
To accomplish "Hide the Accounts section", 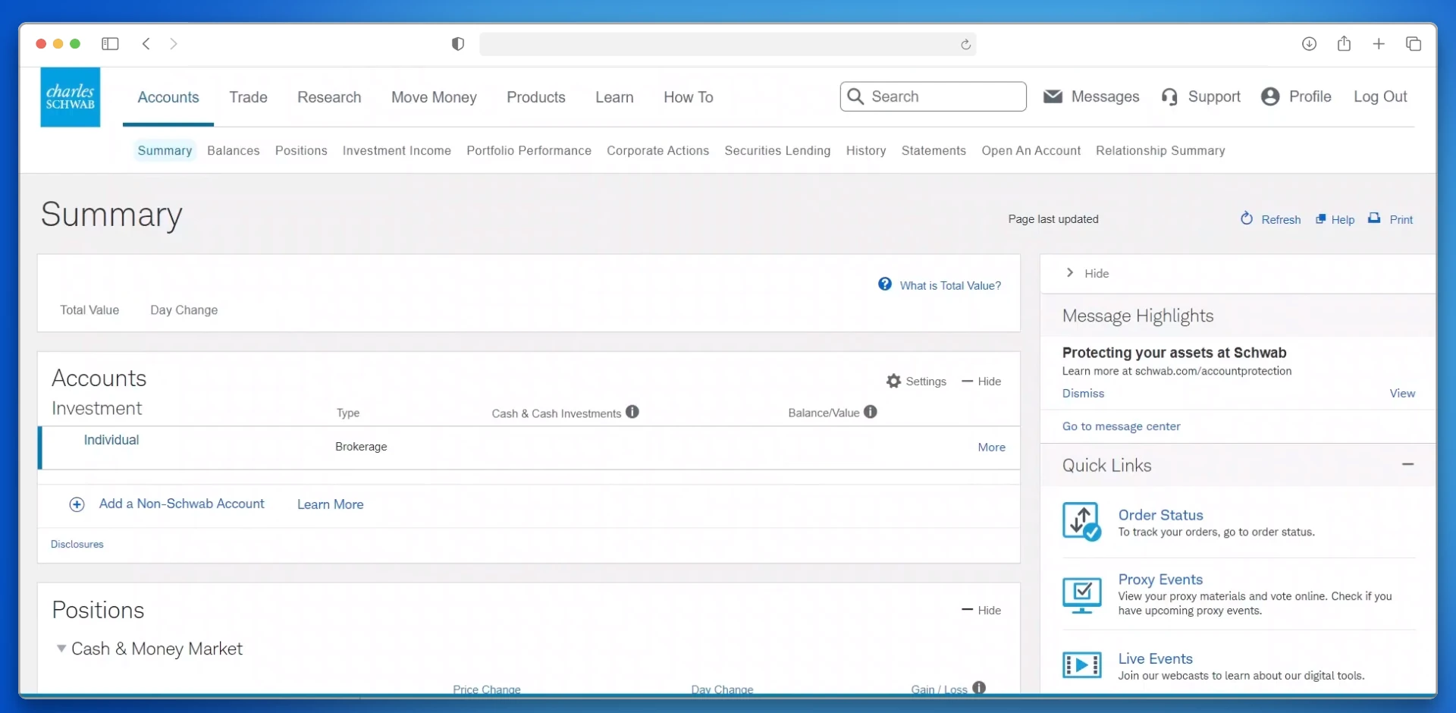I will pyautogui.click(x=982, y=382).
